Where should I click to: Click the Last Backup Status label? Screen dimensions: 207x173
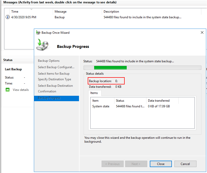[x=9, y=77]
